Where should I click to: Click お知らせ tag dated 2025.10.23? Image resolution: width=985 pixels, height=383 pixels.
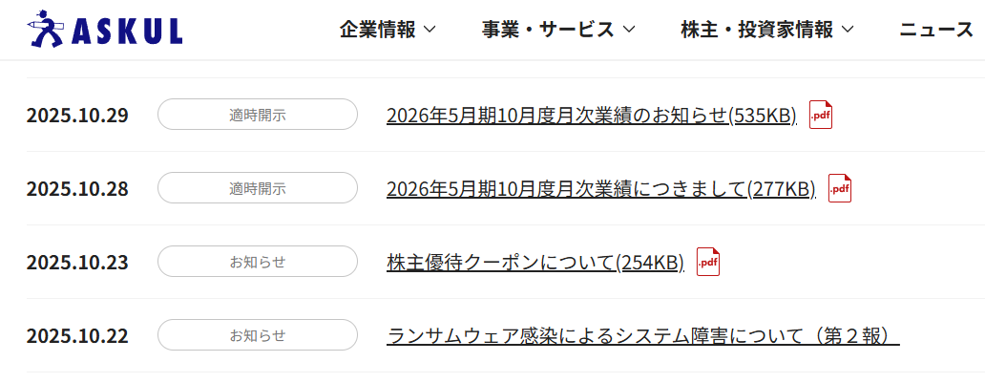[257, 262]
